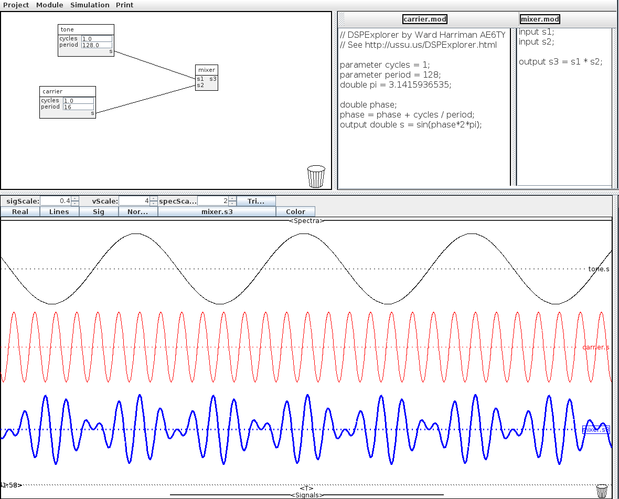Open the Color chooser button
The width and height of the screenshot is (619, 499).
[295, 211]
